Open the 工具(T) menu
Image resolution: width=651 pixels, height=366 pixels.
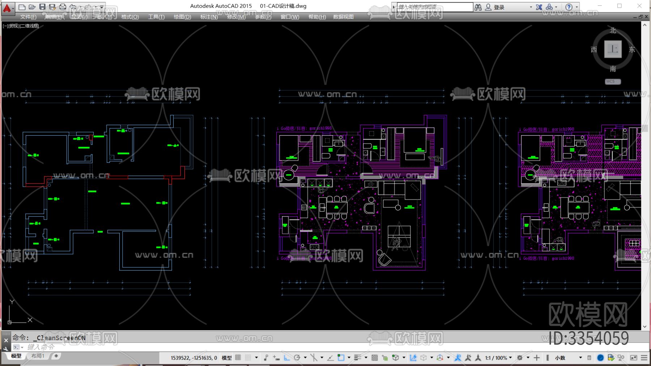pos(156,17)
